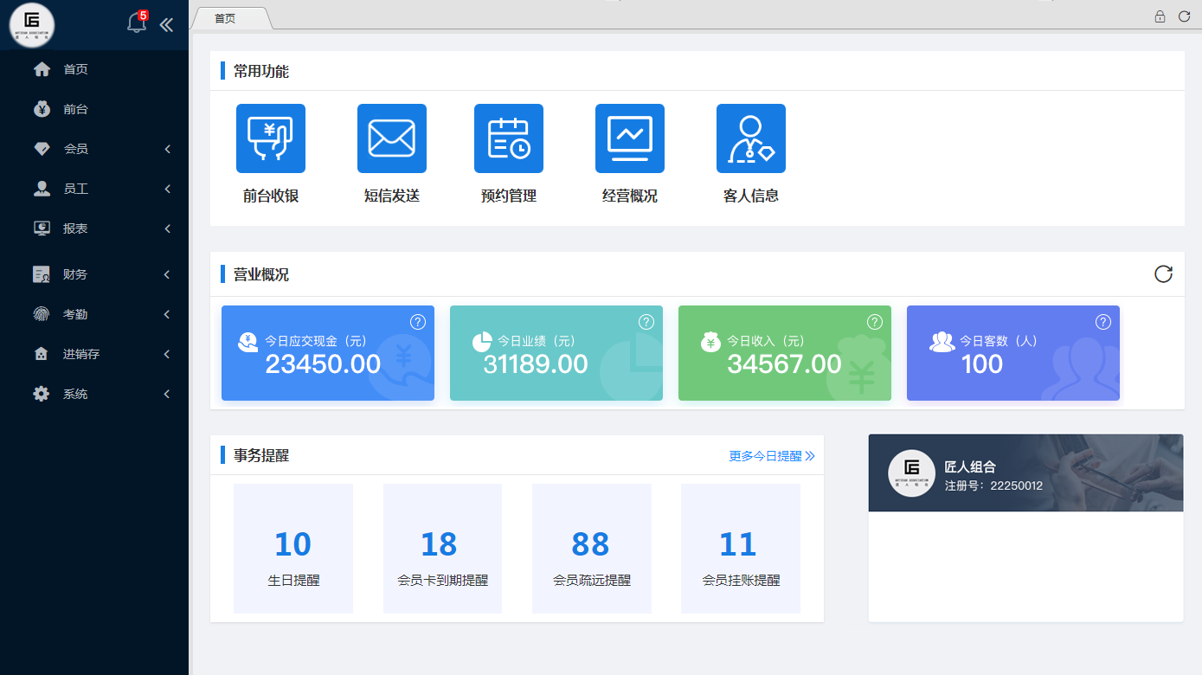Click the gear icon beside 系统
1202x675 pixels.
click(x=42, y=394)
